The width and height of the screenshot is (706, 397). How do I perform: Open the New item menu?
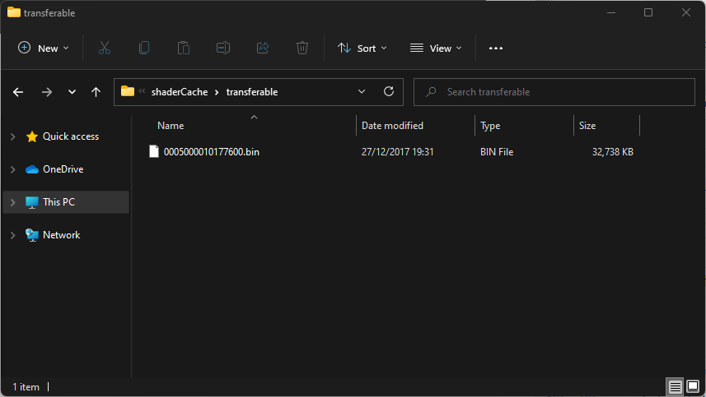43,48
